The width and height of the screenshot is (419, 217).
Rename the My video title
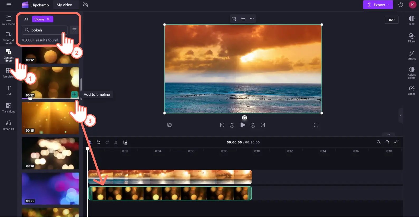[x=64, y=5]
